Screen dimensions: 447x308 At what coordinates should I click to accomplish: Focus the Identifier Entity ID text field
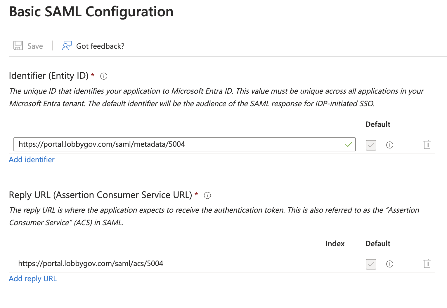coord(184,144)
